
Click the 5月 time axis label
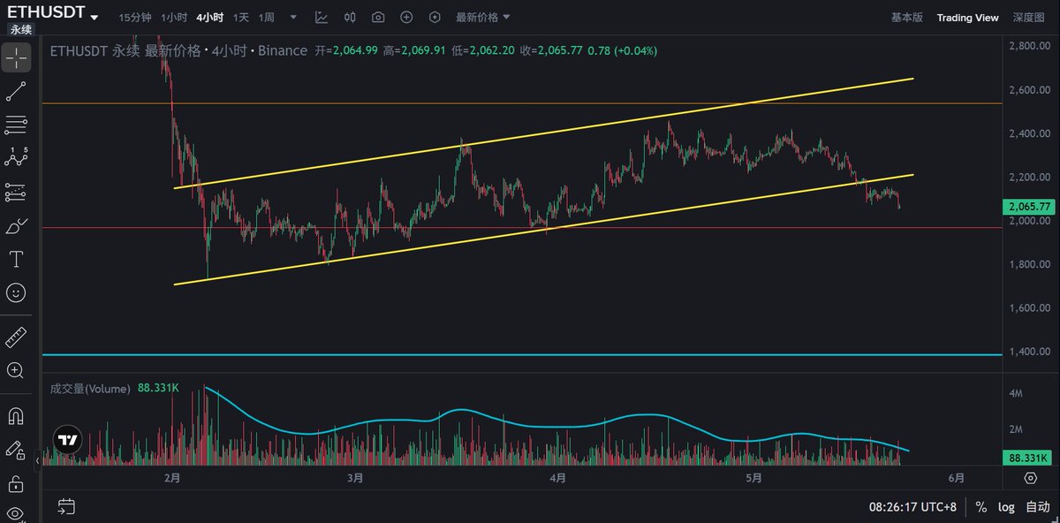click(753, 478)
